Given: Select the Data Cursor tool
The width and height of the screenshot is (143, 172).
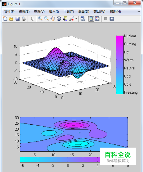Looking at the screenshot, I should click(65, 19).
